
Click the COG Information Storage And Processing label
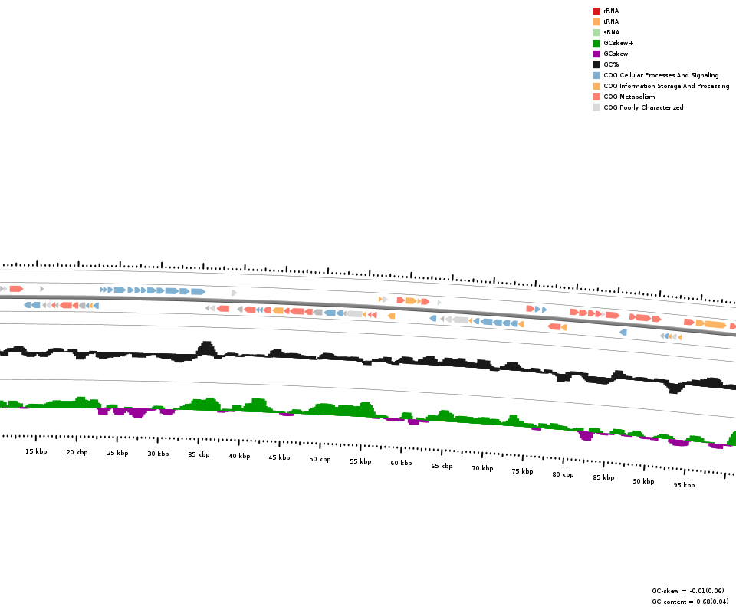(666, 86)
